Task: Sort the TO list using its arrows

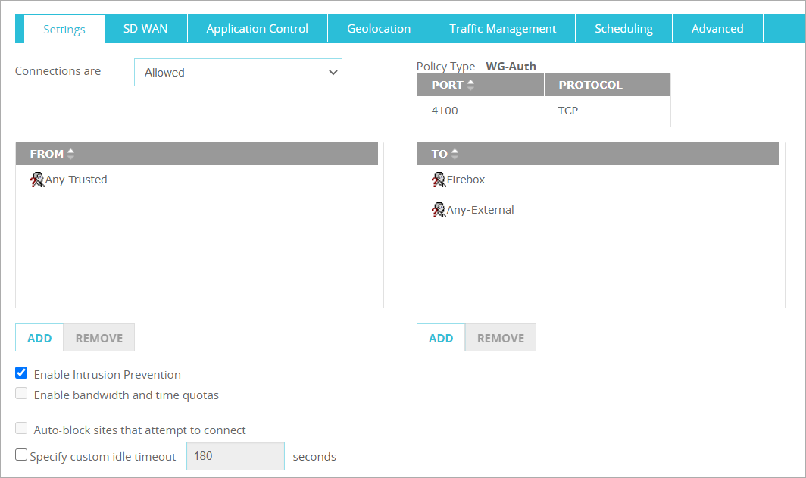Action: tap(455, 154)
